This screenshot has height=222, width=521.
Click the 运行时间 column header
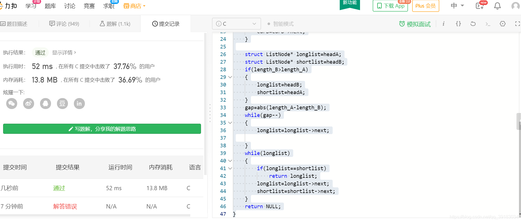pyautogui.click(x=120, y=167)
